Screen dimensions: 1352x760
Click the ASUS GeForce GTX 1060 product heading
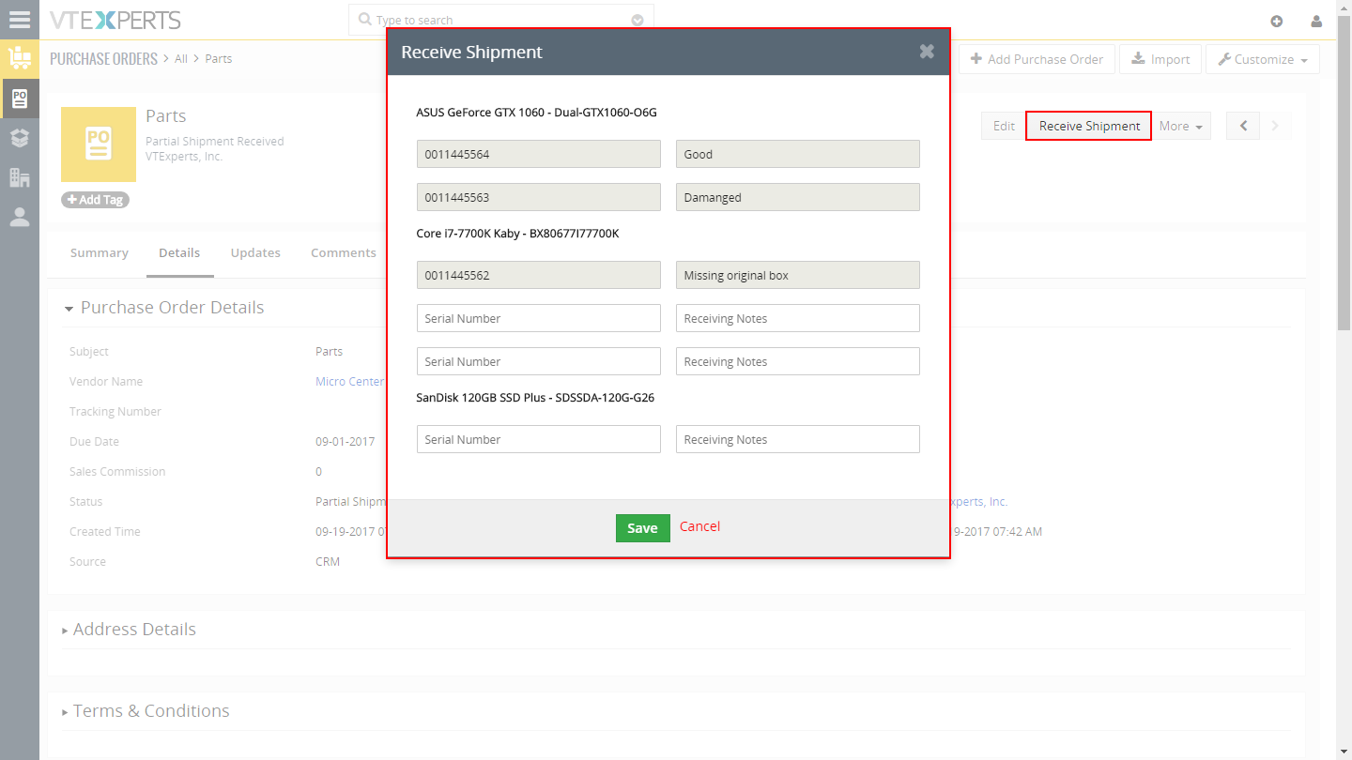pos(536,113)
